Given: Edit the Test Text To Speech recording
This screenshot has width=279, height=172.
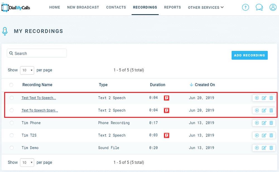Looking at the screenshot, I should (264, 98).
